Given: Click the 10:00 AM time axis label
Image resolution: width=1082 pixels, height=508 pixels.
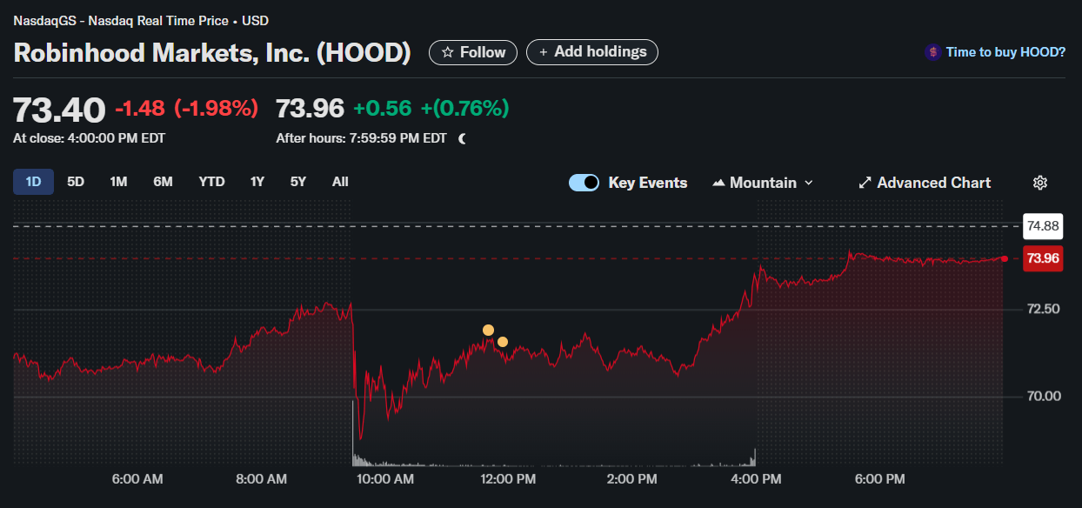Looking at the screenshot, I should click(385, 479).
